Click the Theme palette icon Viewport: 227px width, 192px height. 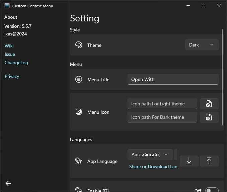click(79, 45)
